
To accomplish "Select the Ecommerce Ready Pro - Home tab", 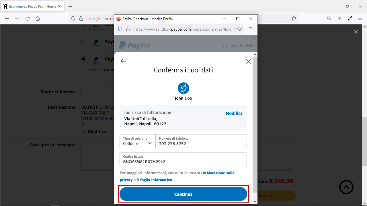I will [x=32, y=6].
